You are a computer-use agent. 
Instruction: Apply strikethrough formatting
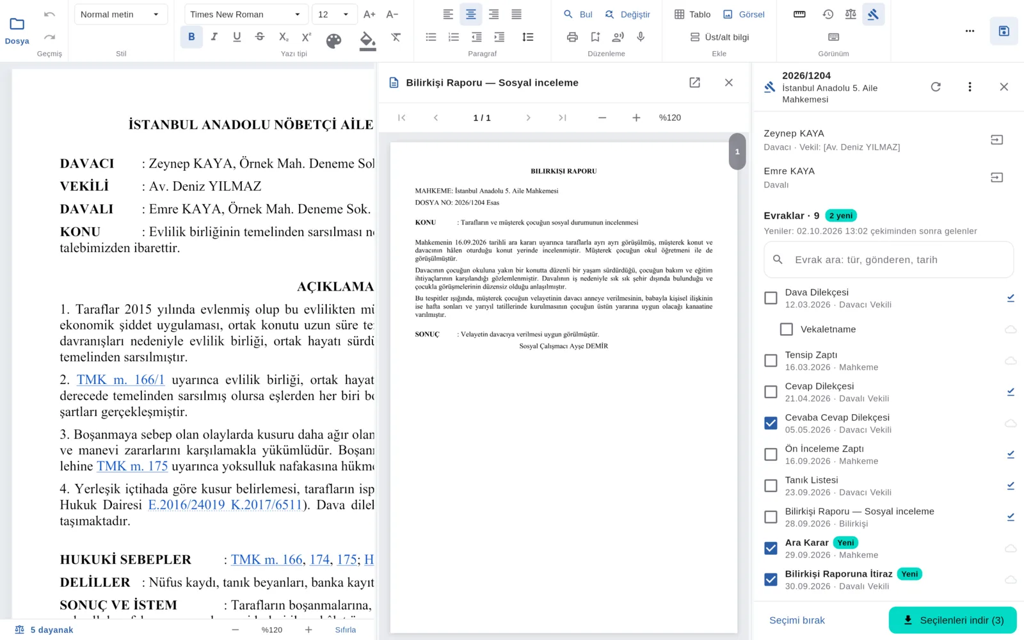click(260, 37)
